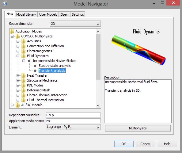182x153 pixels.
Task: Click the Acoustics folder icon
Action: click(x=24, y=41)
